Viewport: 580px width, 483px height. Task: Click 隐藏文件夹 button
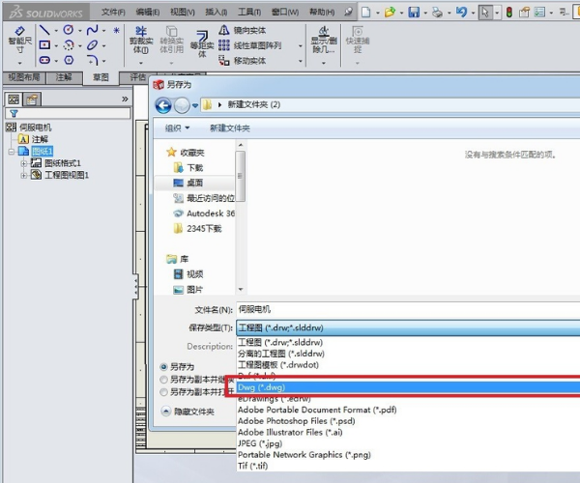(188, 412)
